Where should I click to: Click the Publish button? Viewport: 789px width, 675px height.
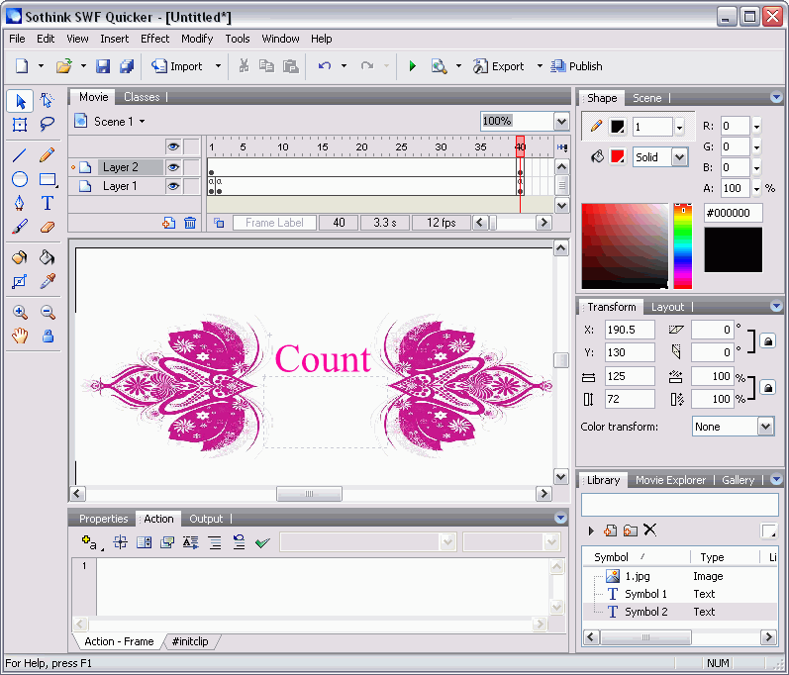tap(576, 66)
